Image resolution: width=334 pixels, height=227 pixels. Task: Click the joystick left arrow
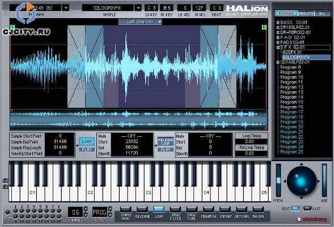pos(284,181)
